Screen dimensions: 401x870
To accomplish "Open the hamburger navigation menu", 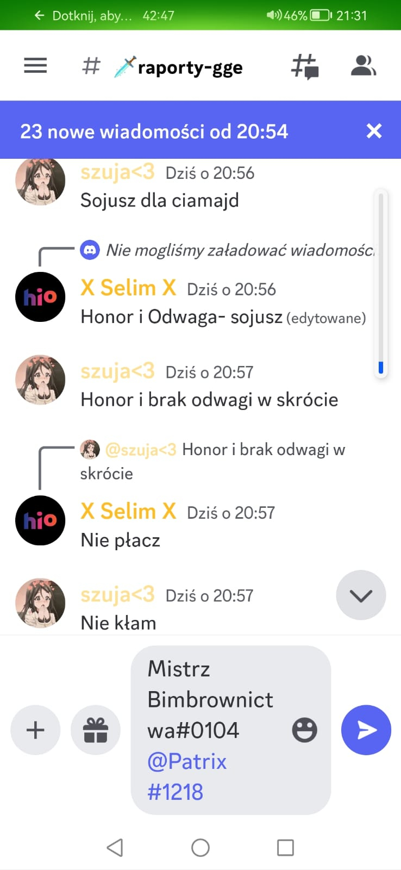I will [x=35, y=66].
